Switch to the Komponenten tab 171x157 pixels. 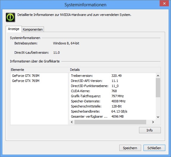point(33,29)
